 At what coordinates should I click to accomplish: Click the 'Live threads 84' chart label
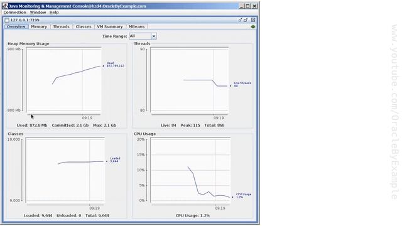coord(242,84)
